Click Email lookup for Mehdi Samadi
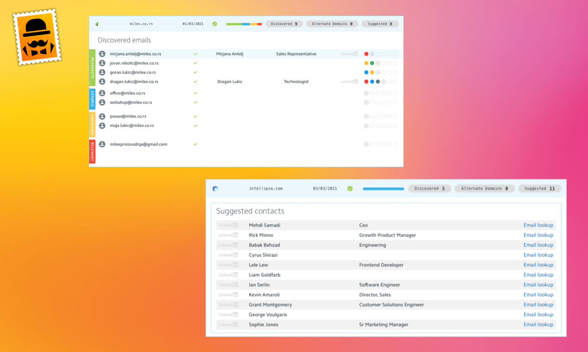 pyautogui.click(x=538, y=225)
